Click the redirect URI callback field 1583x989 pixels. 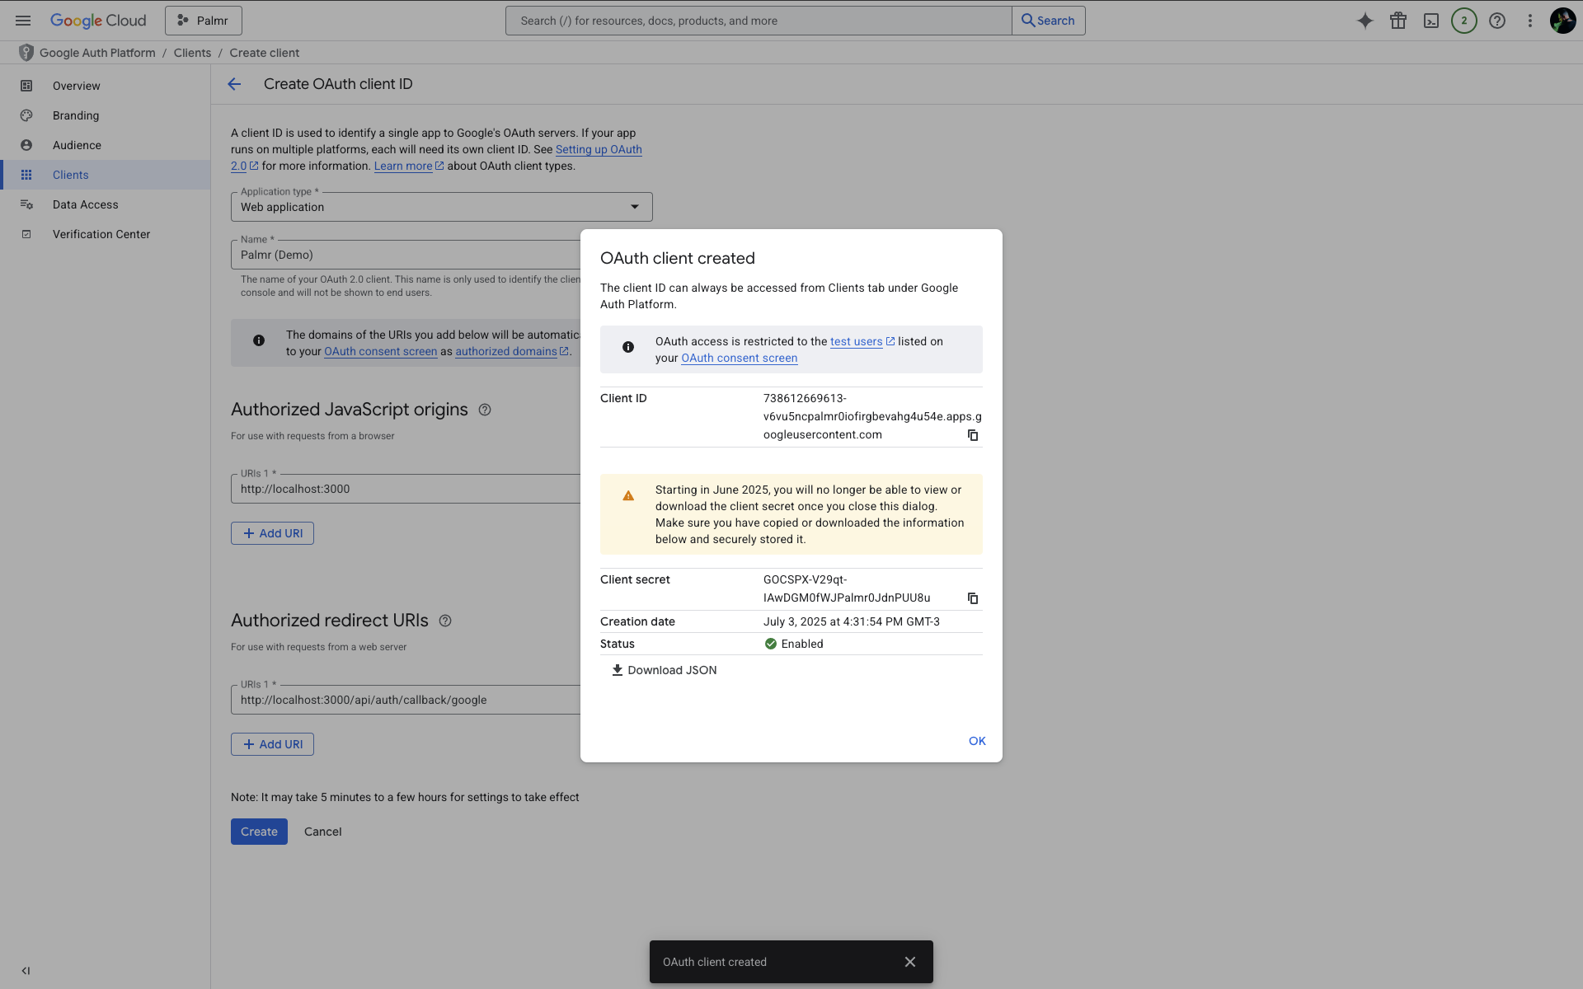(x=406, y=700)
